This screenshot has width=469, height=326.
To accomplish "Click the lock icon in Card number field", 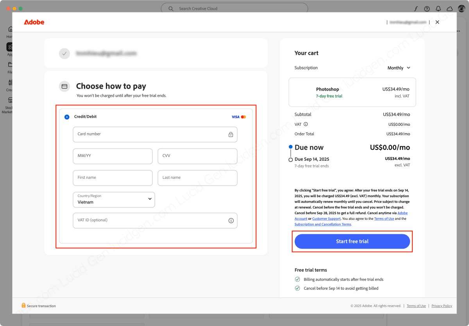I will (231, 134).
